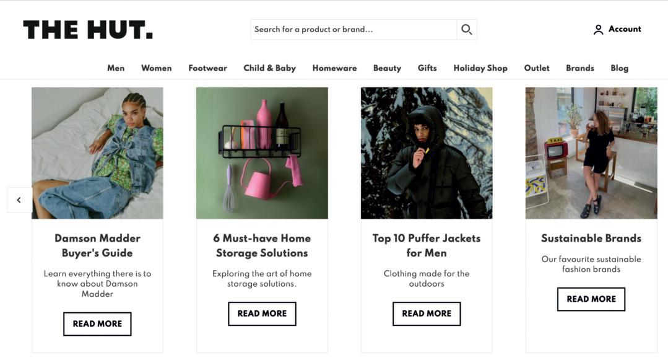
Task: Visit the Blog page
Action: pyautogui.click(x=619, y=68)
